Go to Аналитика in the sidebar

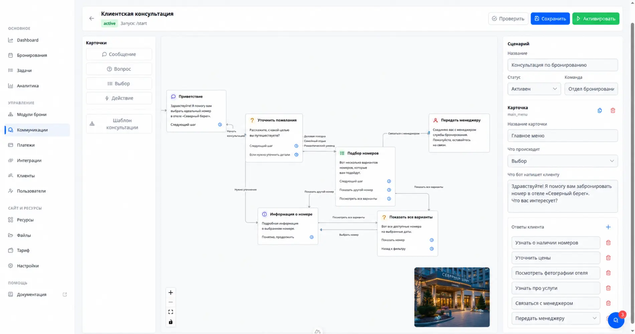(x=28, y=86)
